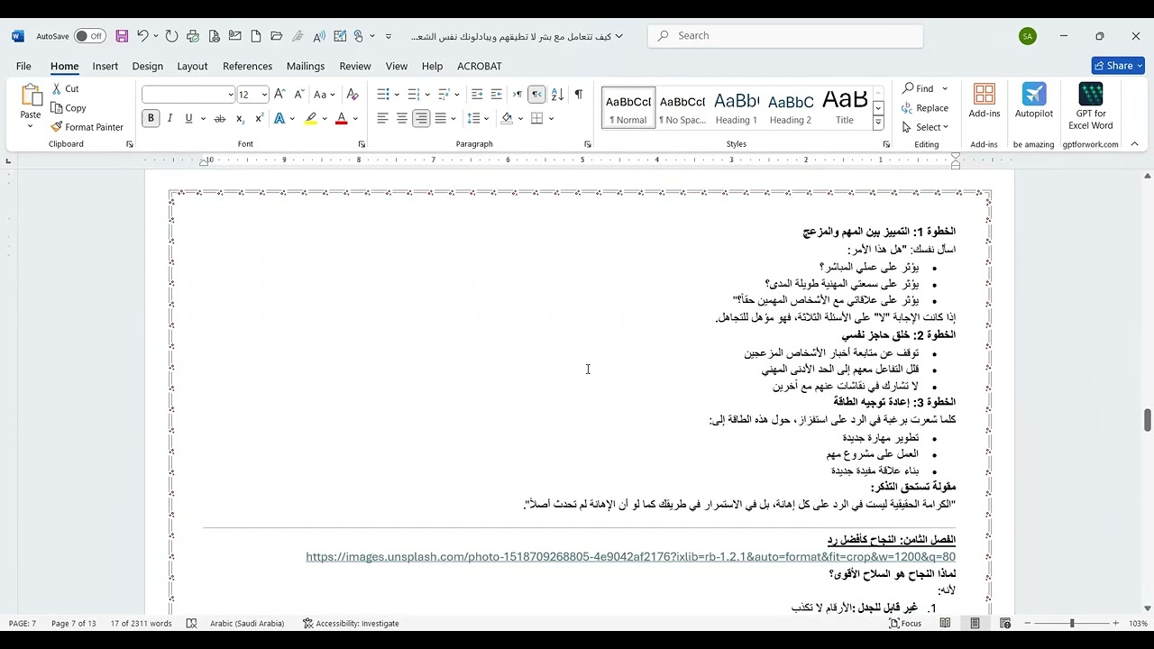Increase font size with grow icon

point(279,94)
